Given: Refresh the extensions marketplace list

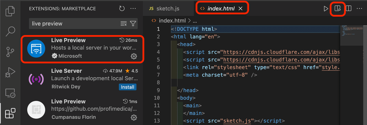Looking at the screenshot, I should pyautogui.click(x=122, y=9).
